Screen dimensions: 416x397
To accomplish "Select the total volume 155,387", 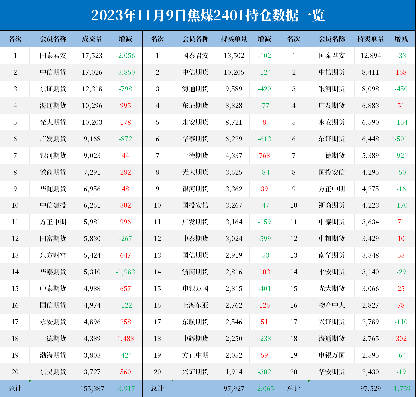I will [x=92, y=389].
